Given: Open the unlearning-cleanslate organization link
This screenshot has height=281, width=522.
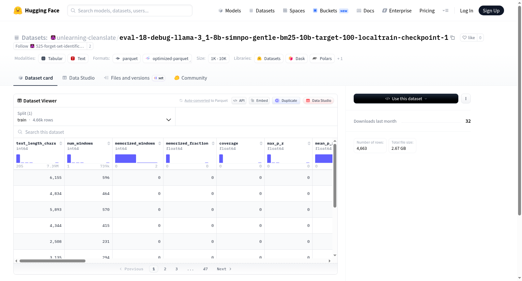Looking at the screenshot, I should (x=86, y=38).
